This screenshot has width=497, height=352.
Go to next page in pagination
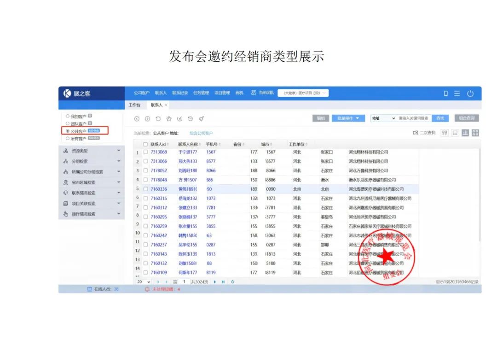point(214,282)
